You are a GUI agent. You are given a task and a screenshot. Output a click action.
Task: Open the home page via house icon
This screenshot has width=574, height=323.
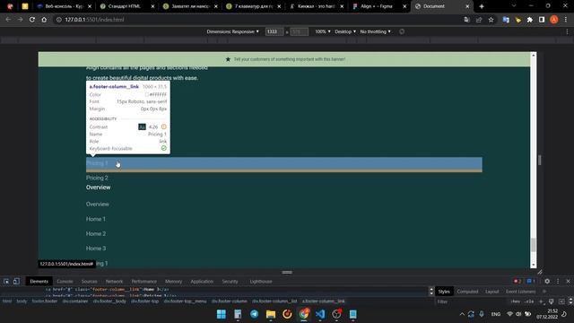click(44, 20)
